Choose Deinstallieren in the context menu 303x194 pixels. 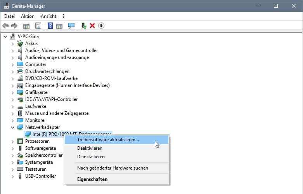[116, 157]
